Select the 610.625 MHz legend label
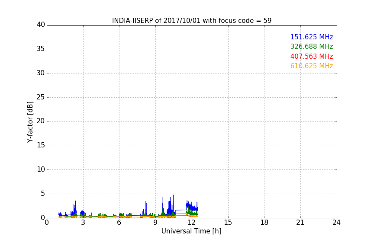Image resolution: width=374 pixels, height=249 pixels. click(312, 66)
